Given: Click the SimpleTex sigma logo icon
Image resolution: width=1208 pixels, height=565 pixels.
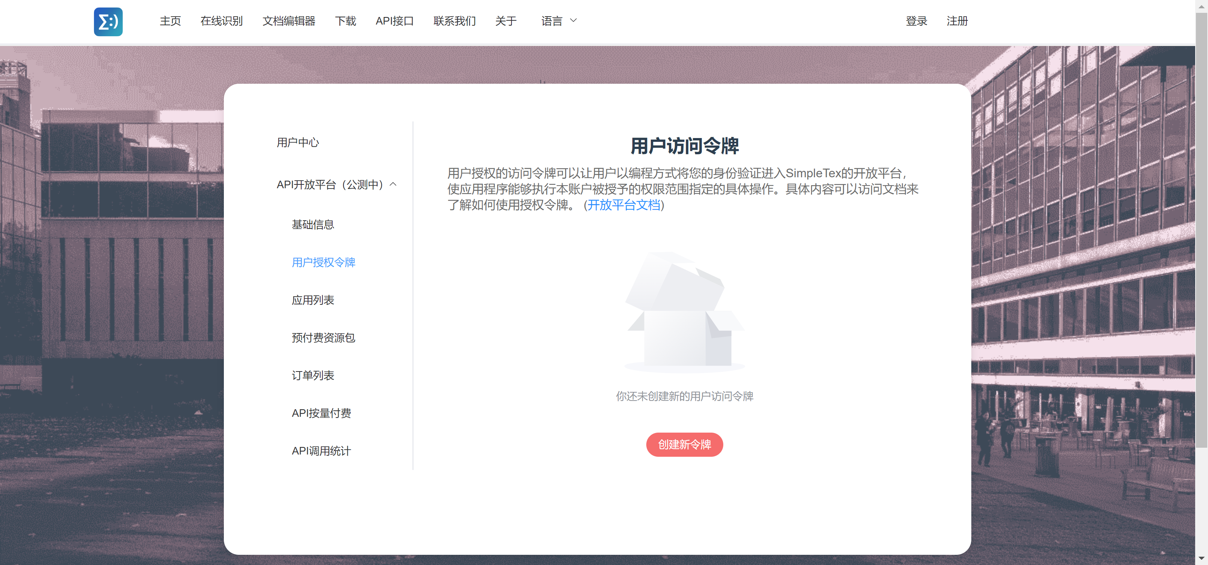Looking at the screenshot, I should tap(108, 21).
